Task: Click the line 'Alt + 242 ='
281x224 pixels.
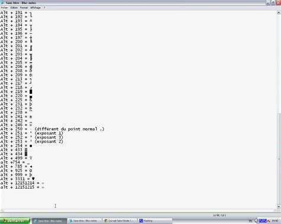Action: 16,121
